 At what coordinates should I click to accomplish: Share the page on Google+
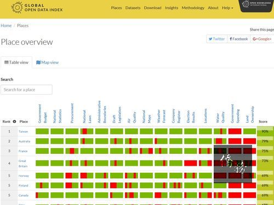point(262,39)
